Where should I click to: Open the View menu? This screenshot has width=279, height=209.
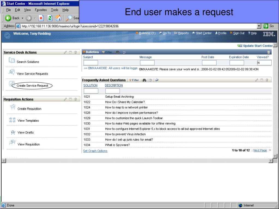point(28,10)
